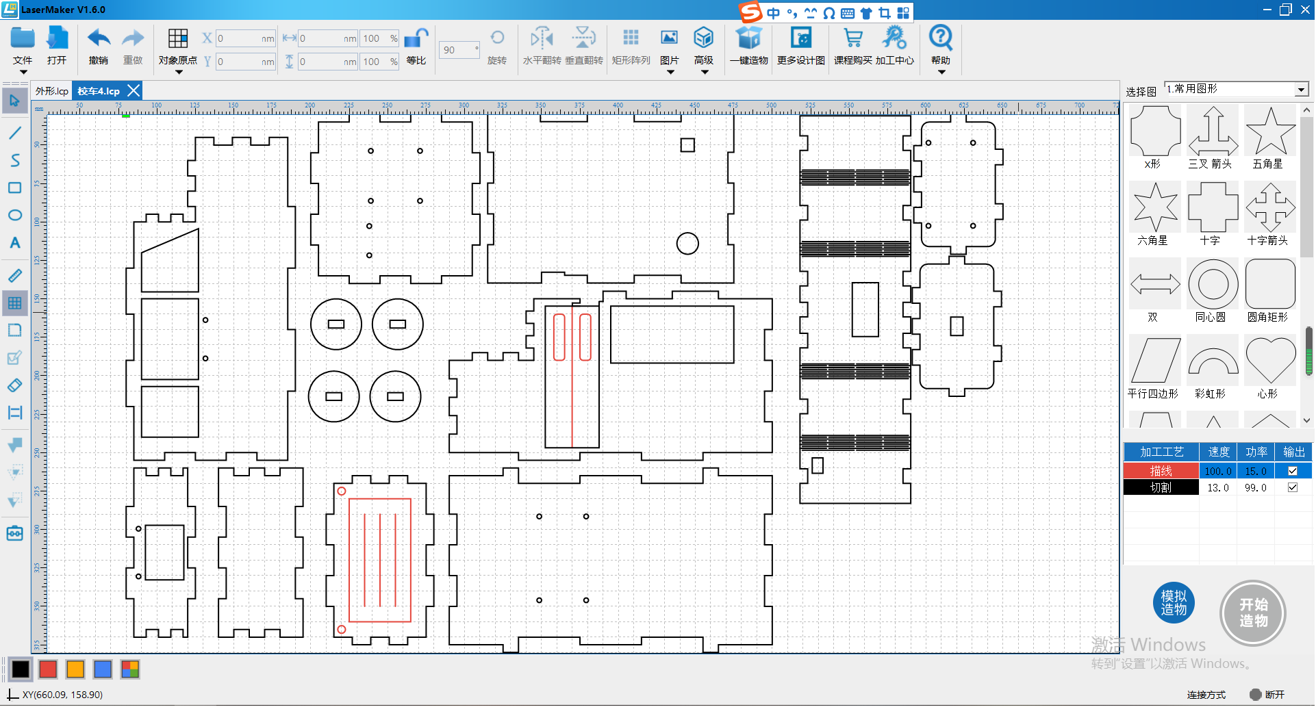The width and height of the screenshot is (1316, 707).
Task: Click the 水平翻转 horizontal flip icon
Action: point(542,38)
